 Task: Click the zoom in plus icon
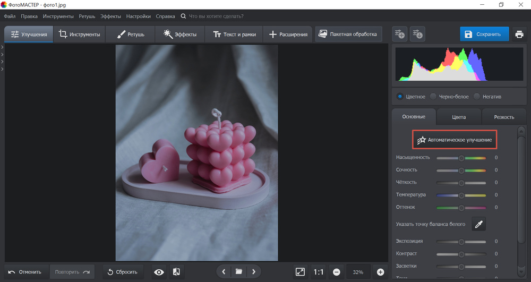(x=380, y=272)
